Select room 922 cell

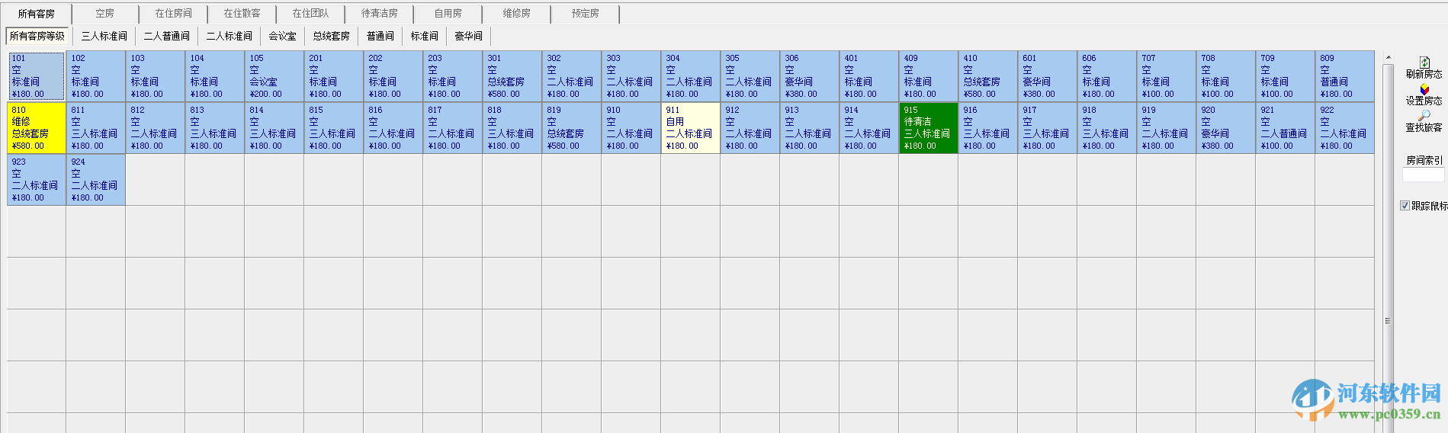pyautogui.click(x=1345, y=128)
